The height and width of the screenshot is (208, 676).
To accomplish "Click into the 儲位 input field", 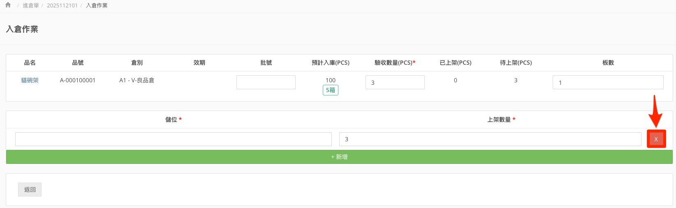I will 173,139.
